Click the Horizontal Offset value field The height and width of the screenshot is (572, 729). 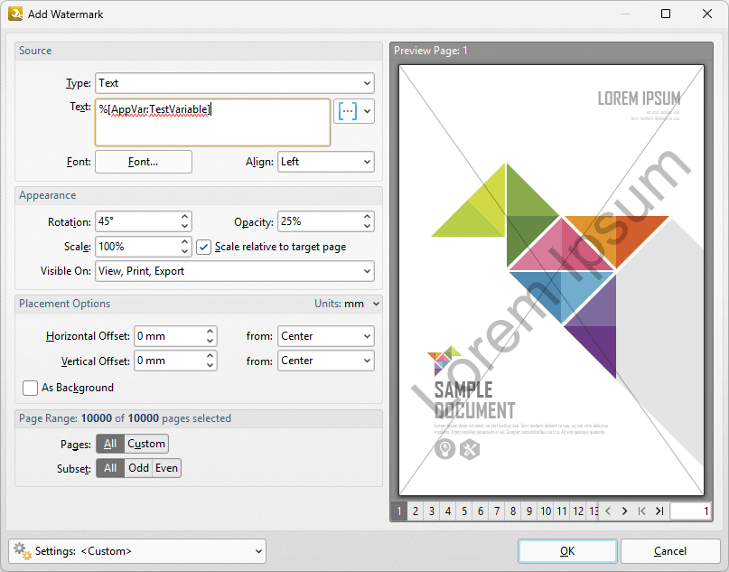[x=169, y=336]
